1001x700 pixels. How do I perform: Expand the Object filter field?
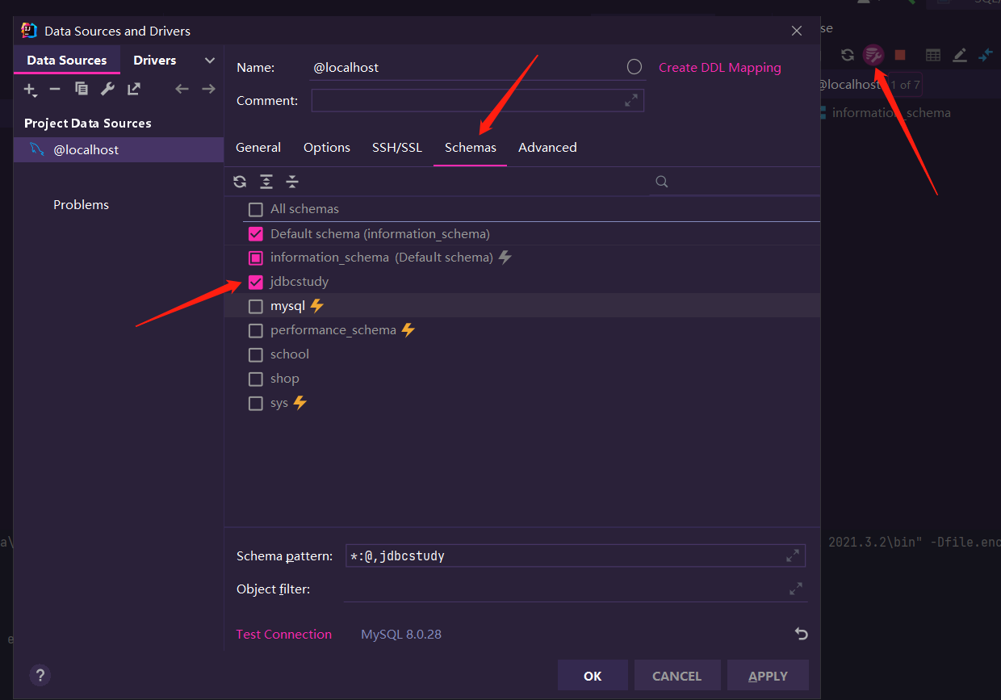(x=796, y=589)
